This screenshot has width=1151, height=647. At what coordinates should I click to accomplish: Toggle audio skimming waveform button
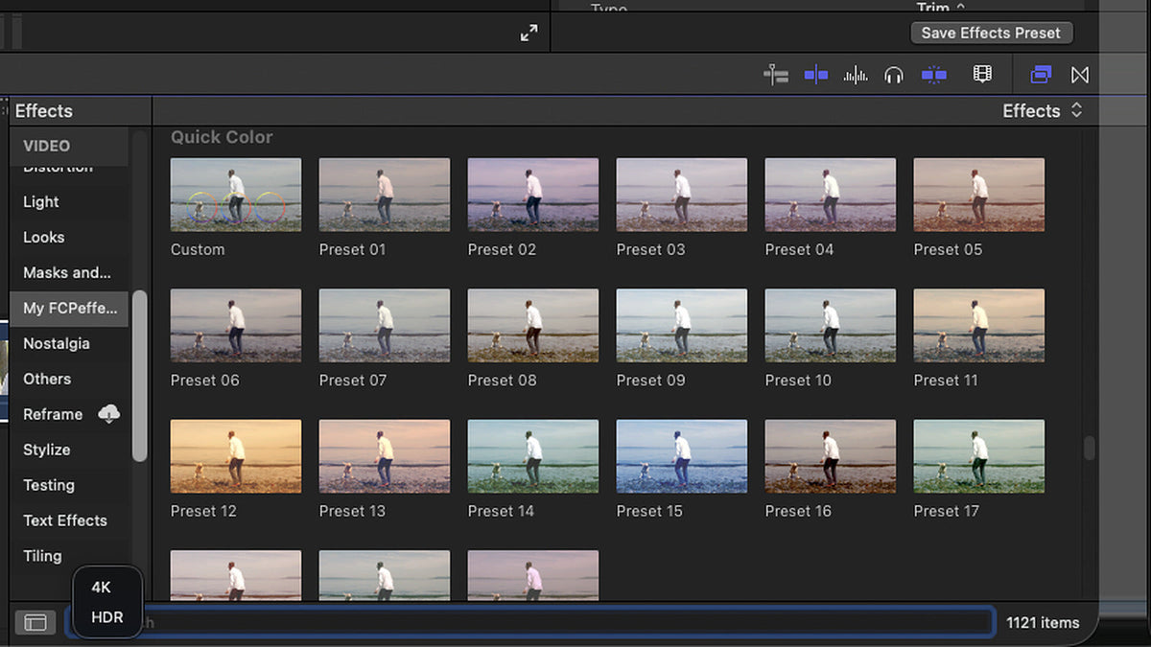point(856,75)
